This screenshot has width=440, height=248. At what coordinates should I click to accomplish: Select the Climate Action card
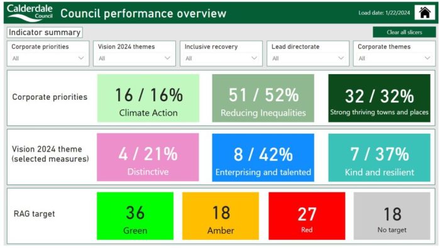148,98
